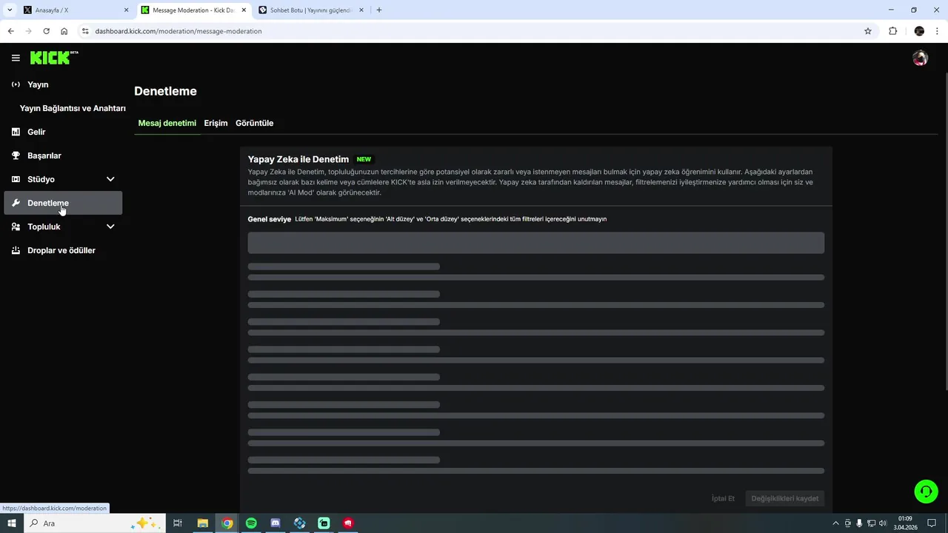Close the Anasayfa / X tab

pos(126,10)
